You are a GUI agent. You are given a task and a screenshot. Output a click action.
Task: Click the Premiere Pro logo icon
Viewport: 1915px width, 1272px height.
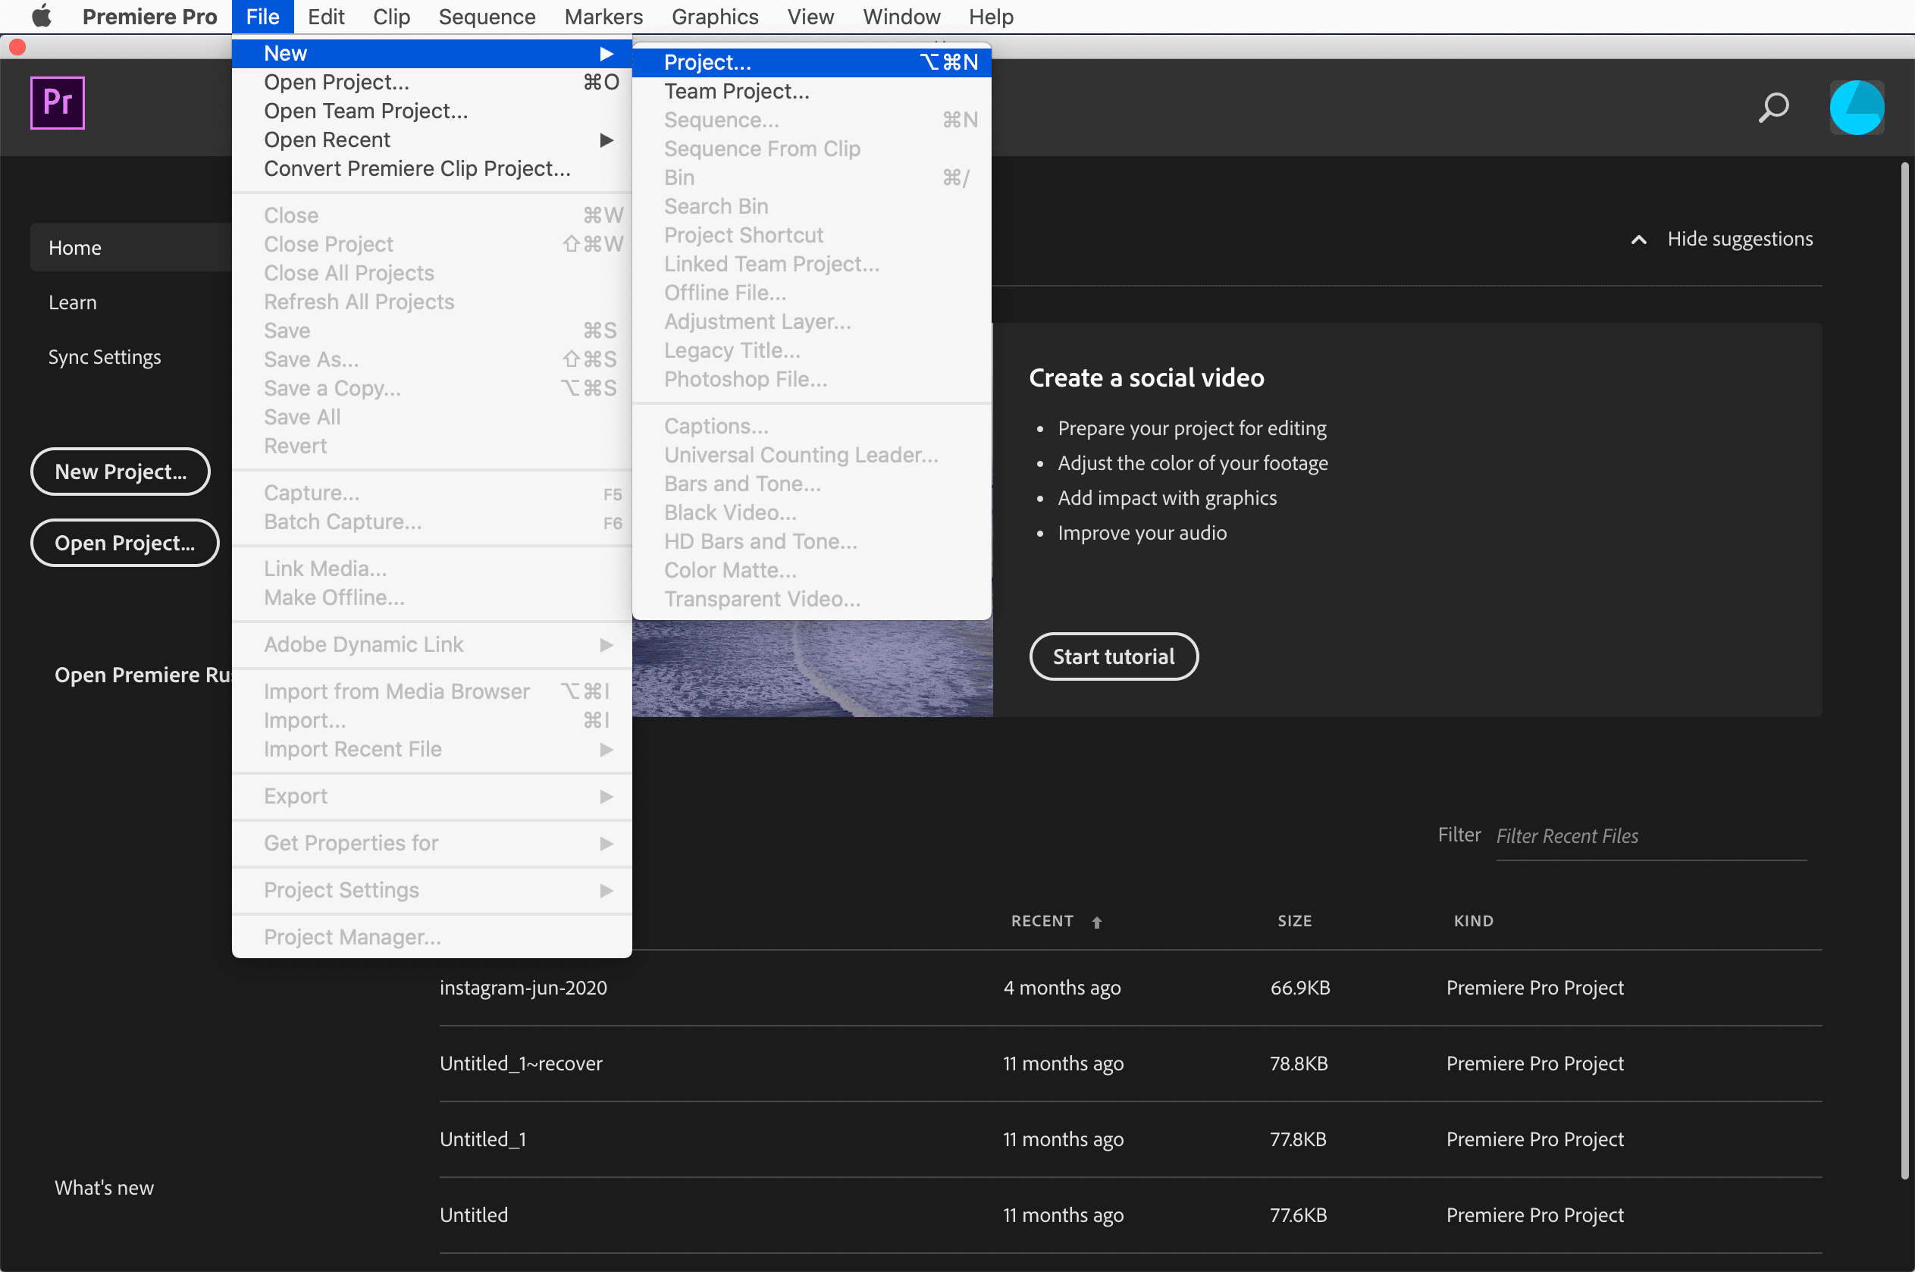tap(57, 103)
